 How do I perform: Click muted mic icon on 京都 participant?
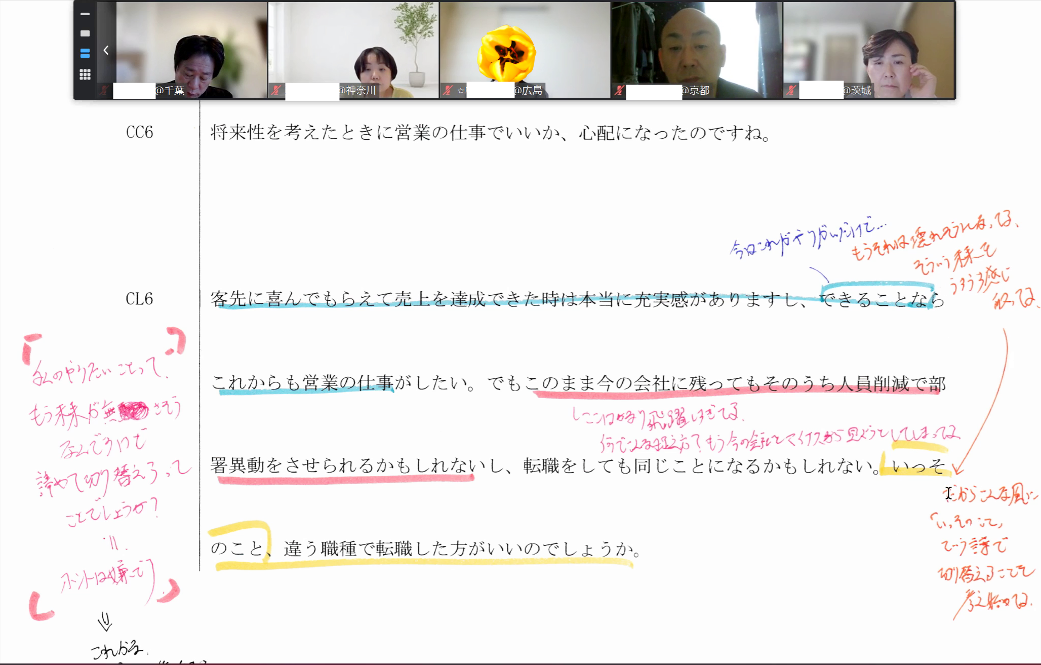(x=619, y=91)
